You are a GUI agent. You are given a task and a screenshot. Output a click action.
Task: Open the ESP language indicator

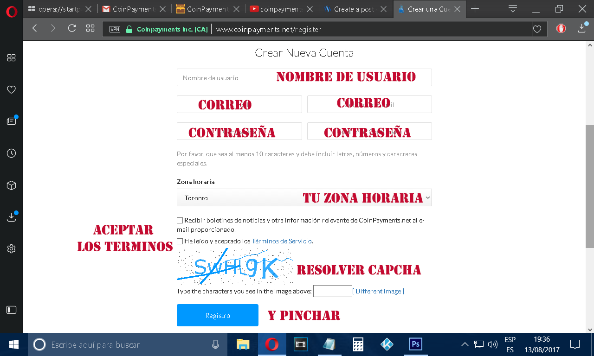click(510, 344)
